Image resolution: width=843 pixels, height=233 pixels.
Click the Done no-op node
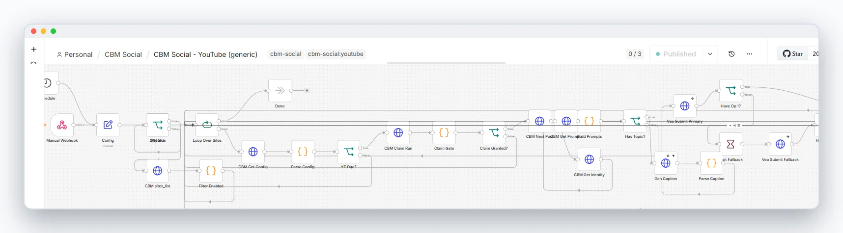[x=280, y=91]
